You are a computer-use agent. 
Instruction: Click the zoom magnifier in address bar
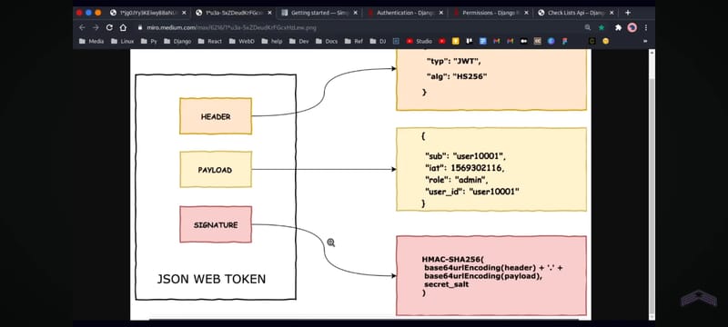click(x=588, y=28)
